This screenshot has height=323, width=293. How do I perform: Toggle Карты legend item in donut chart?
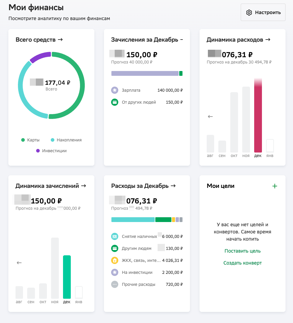pos(30,140)
